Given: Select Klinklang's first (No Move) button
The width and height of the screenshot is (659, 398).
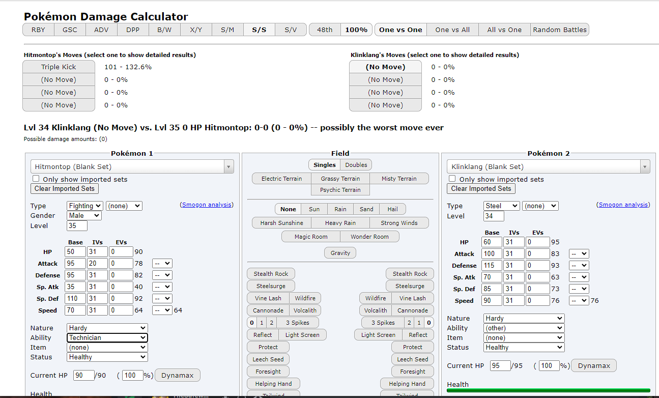Looking at the screenshot, I should 385,67.
